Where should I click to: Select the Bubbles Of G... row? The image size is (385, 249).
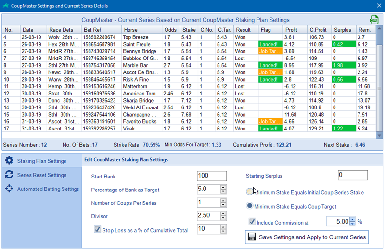click(x=189, y=58)
